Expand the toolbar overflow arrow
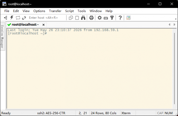178x116 pixels. [x=176, y=19]
